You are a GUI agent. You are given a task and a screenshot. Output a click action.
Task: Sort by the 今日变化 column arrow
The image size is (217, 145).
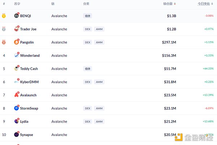pos(214,4)
